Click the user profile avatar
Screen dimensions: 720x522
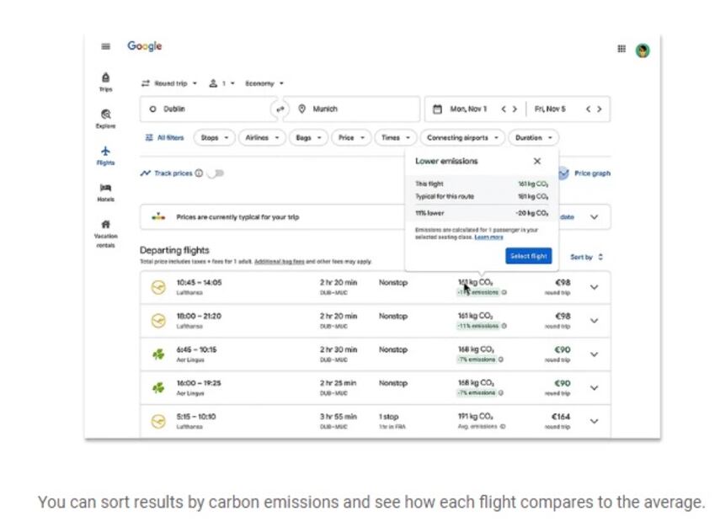tap(643, 51)
